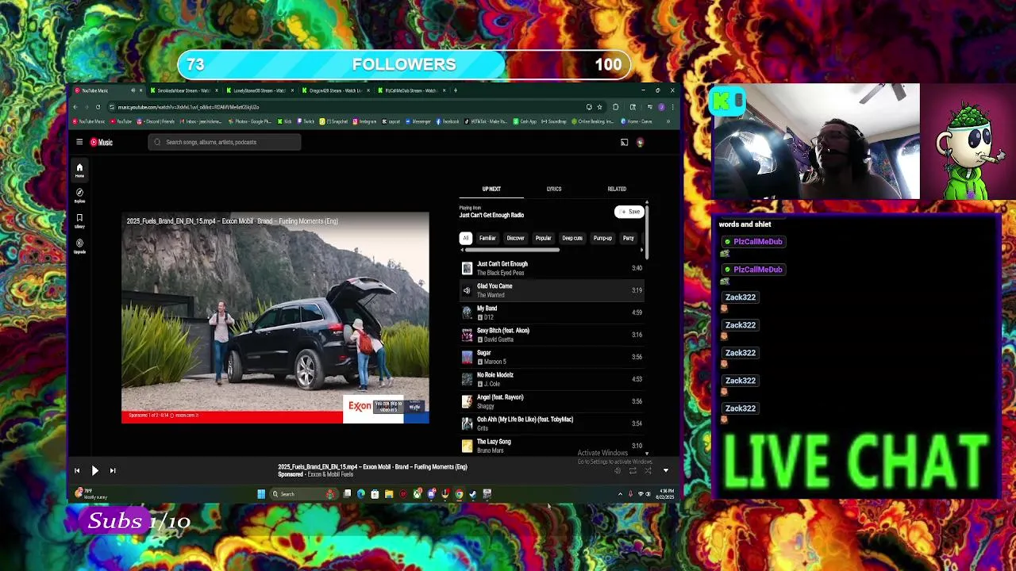Open the account profile avatar

click(x=640, y=143)
